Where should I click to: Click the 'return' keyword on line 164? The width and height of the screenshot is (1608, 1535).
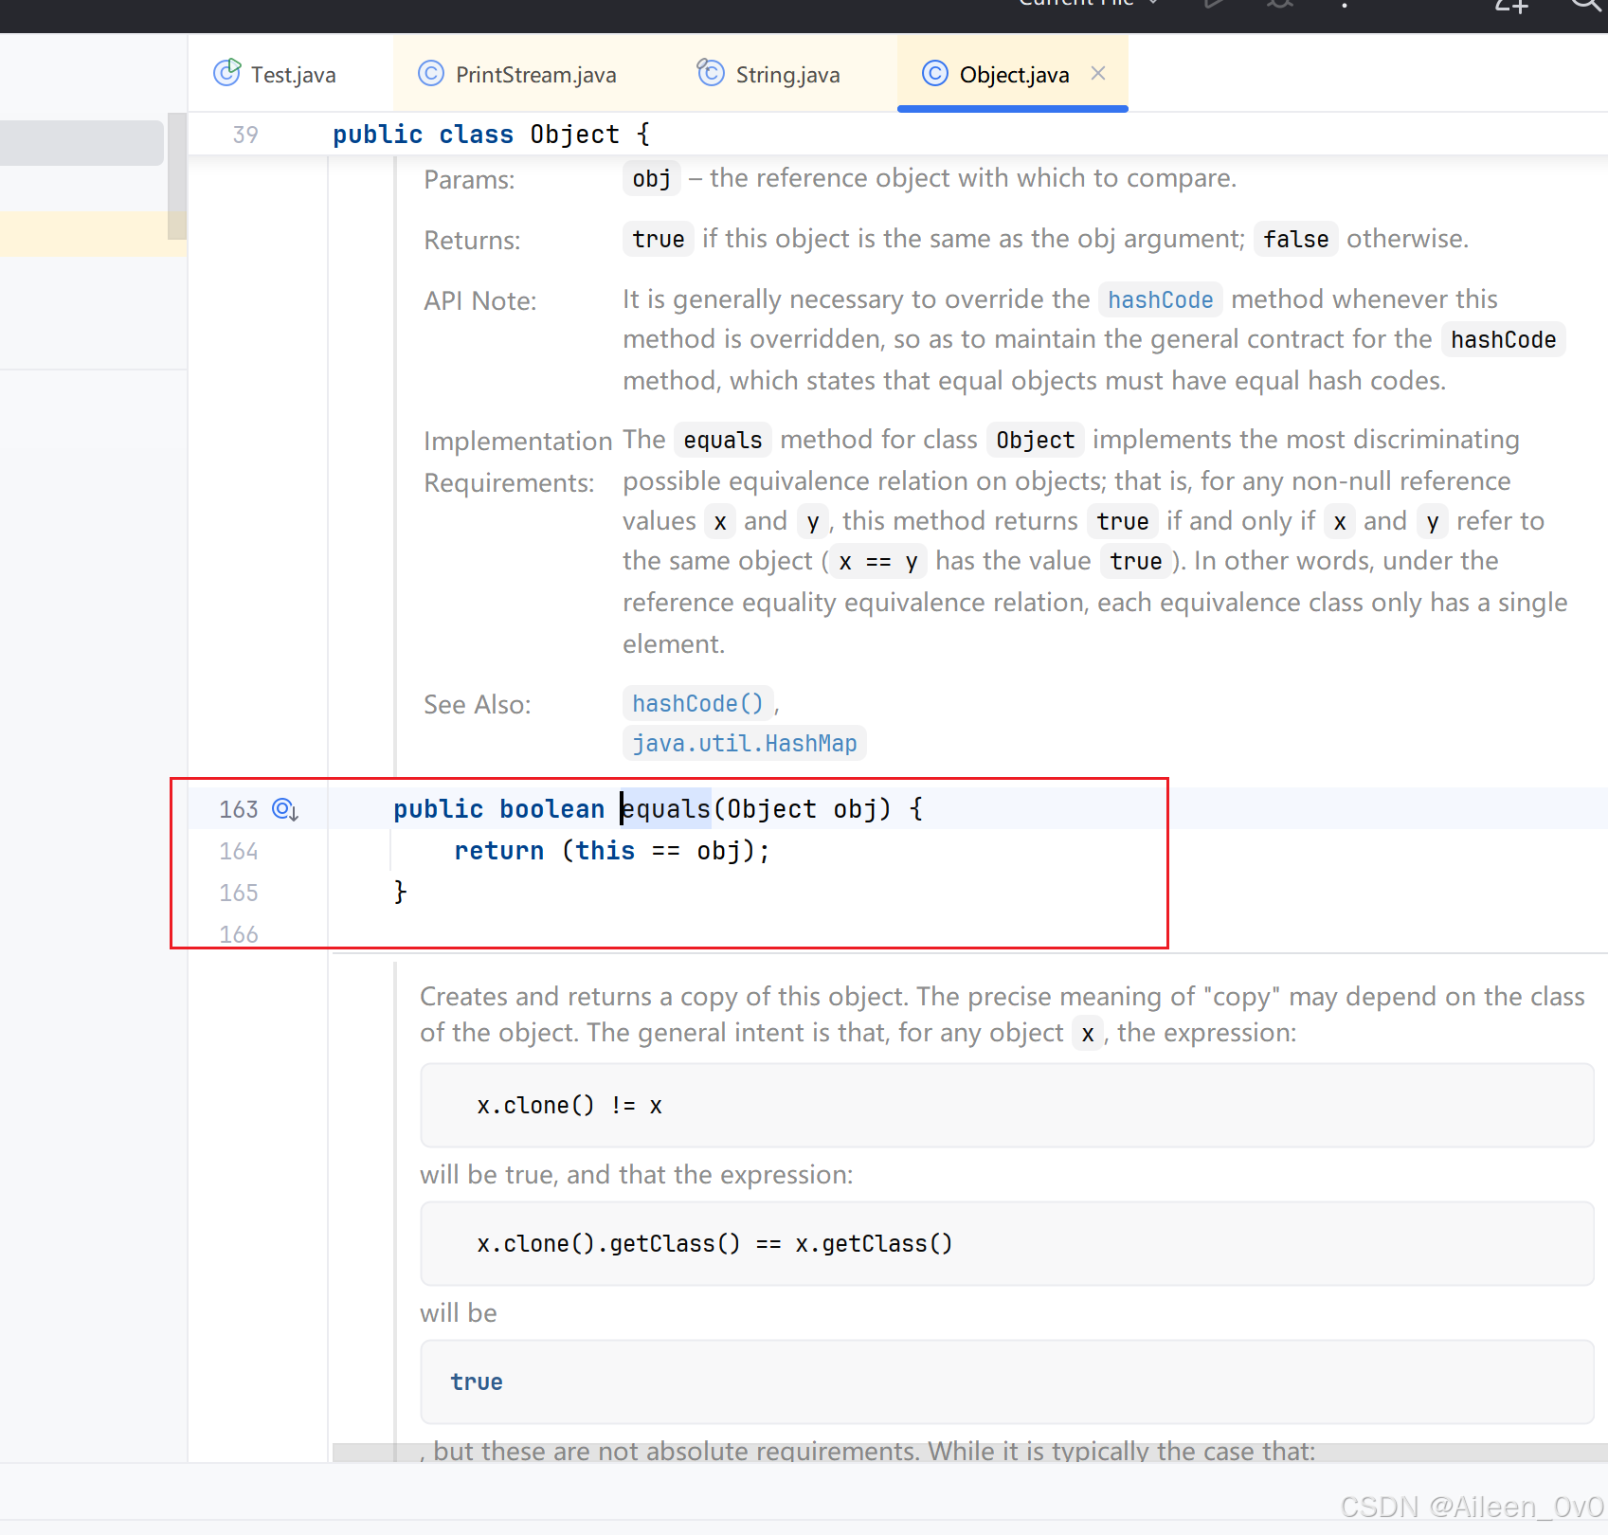point(499,850)
